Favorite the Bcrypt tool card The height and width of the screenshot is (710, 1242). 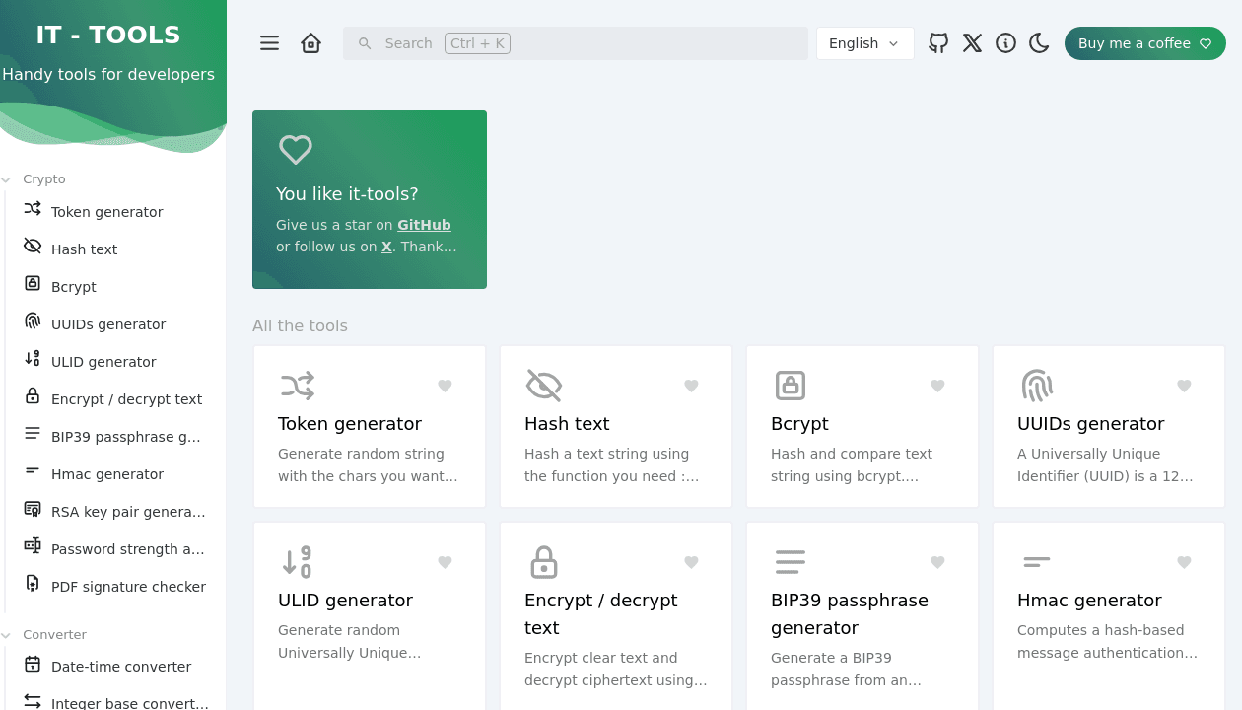coord(937,386)
